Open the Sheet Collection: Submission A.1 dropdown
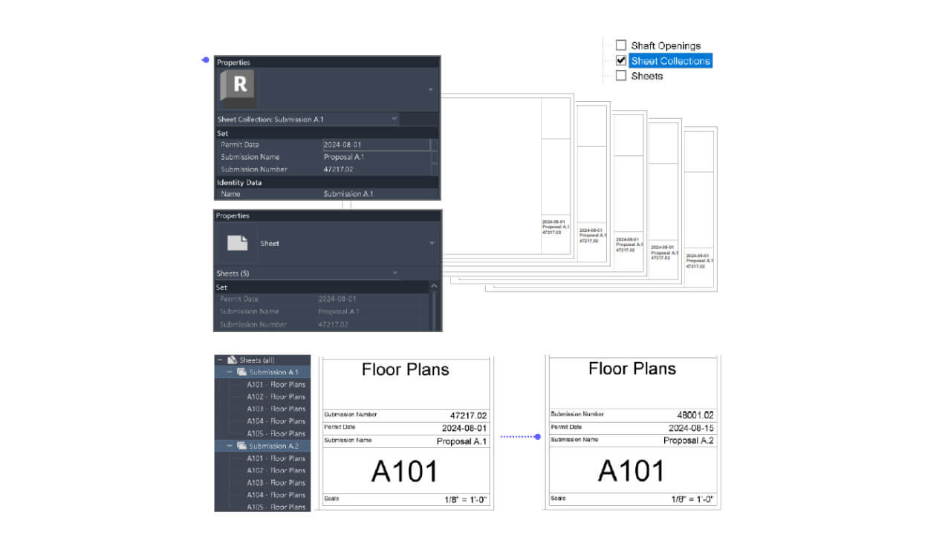 pyautogui.click(x=308, y=119)
